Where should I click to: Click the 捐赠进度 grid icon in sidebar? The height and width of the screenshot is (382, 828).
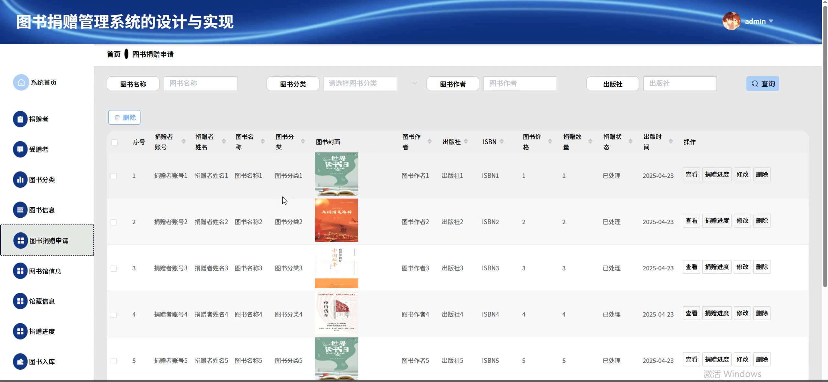pyautogui.click(x=20, y=331)
